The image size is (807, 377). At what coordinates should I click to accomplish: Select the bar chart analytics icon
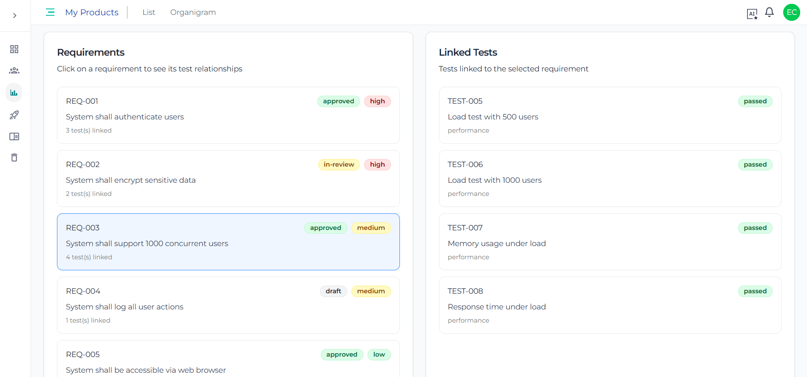[x=14, y=93]
